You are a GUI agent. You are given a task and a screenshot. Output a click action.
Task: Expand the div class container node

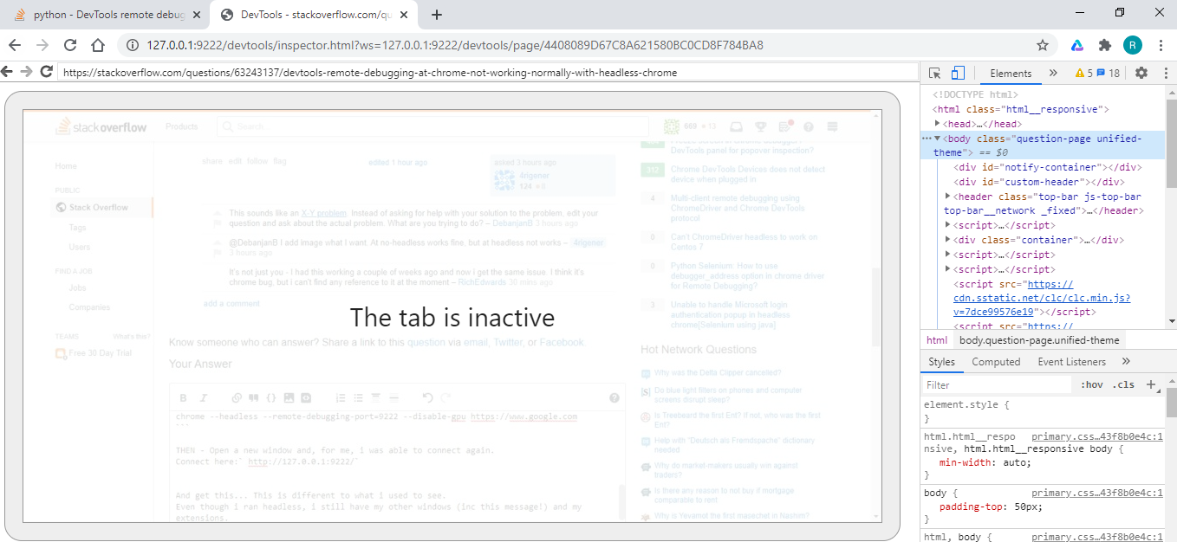[x=947, y=240]
